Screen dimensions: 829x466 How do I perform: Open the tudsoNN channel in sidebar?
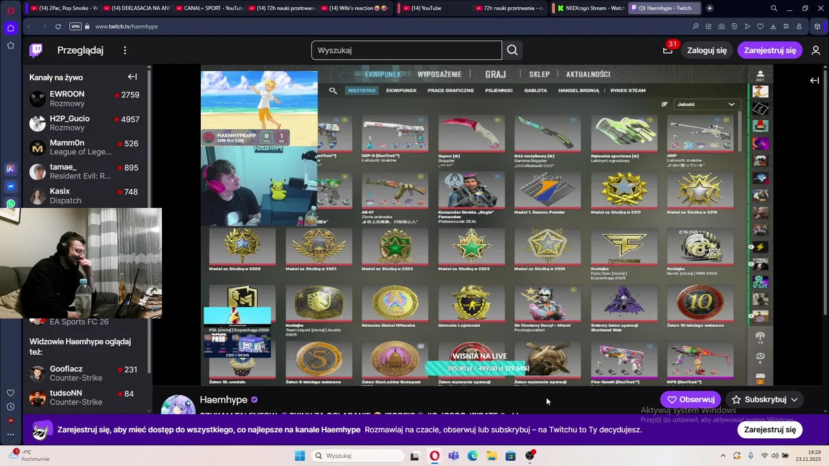click(x=84, y=397)
